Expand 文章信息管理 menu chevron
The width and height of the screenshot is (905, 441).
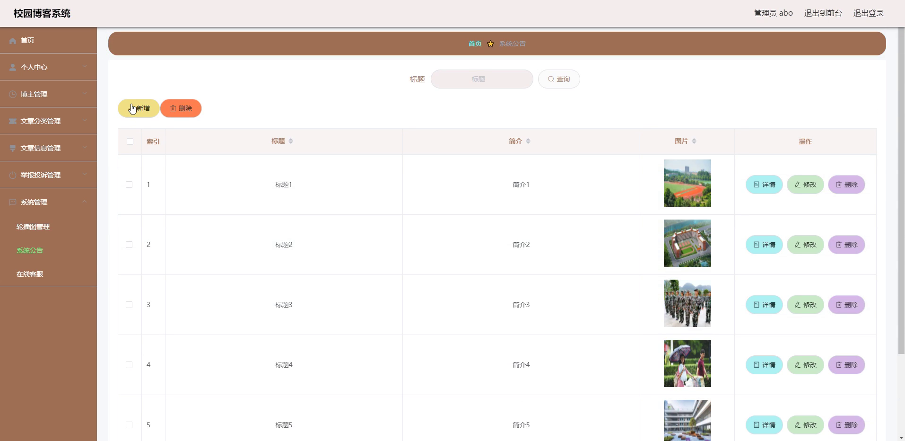(84, 148)
